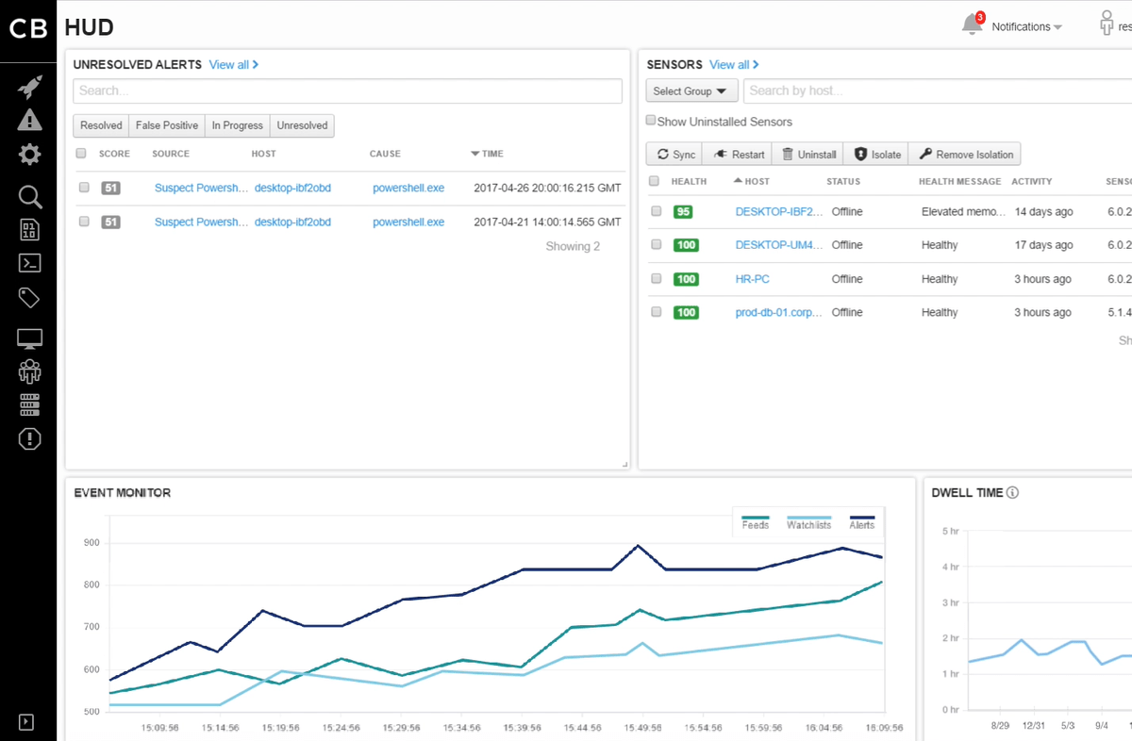Open the rocket icon in the sidebar
The width and height of the screenshot is (1132, 741).
pyautogui.click(x=30, y=88)
